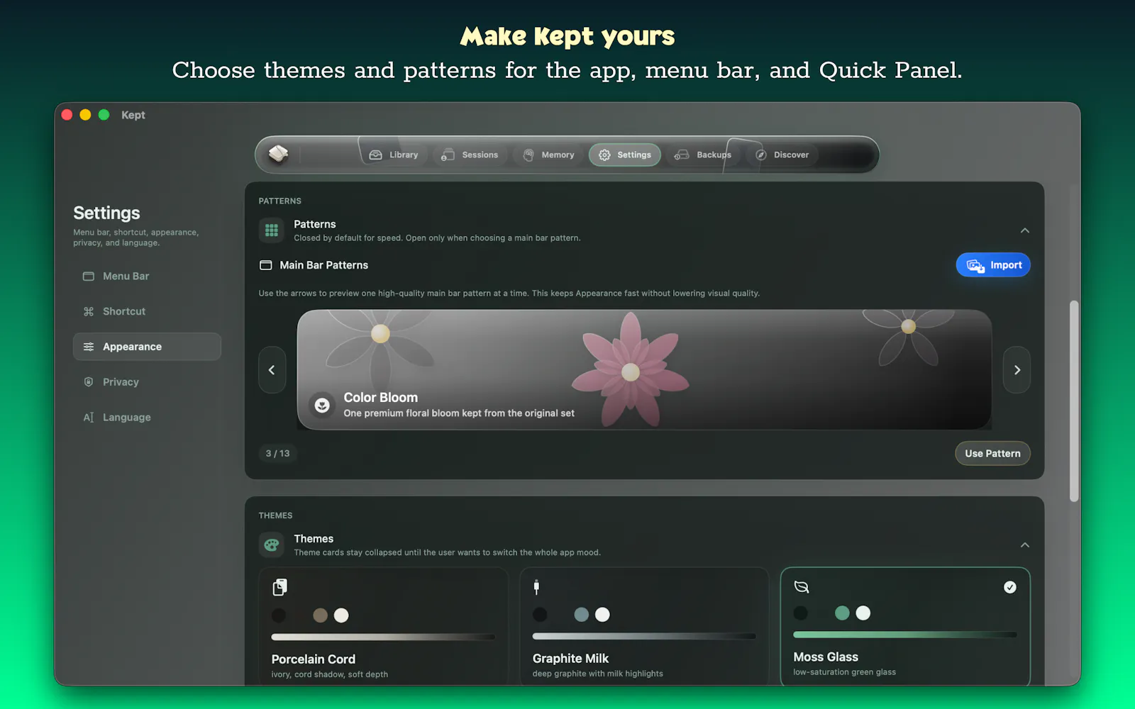Click the "Main Bar Patterns" label
Screen dimensions: 1135x709
pyautogui.click(x=324, y=265)
